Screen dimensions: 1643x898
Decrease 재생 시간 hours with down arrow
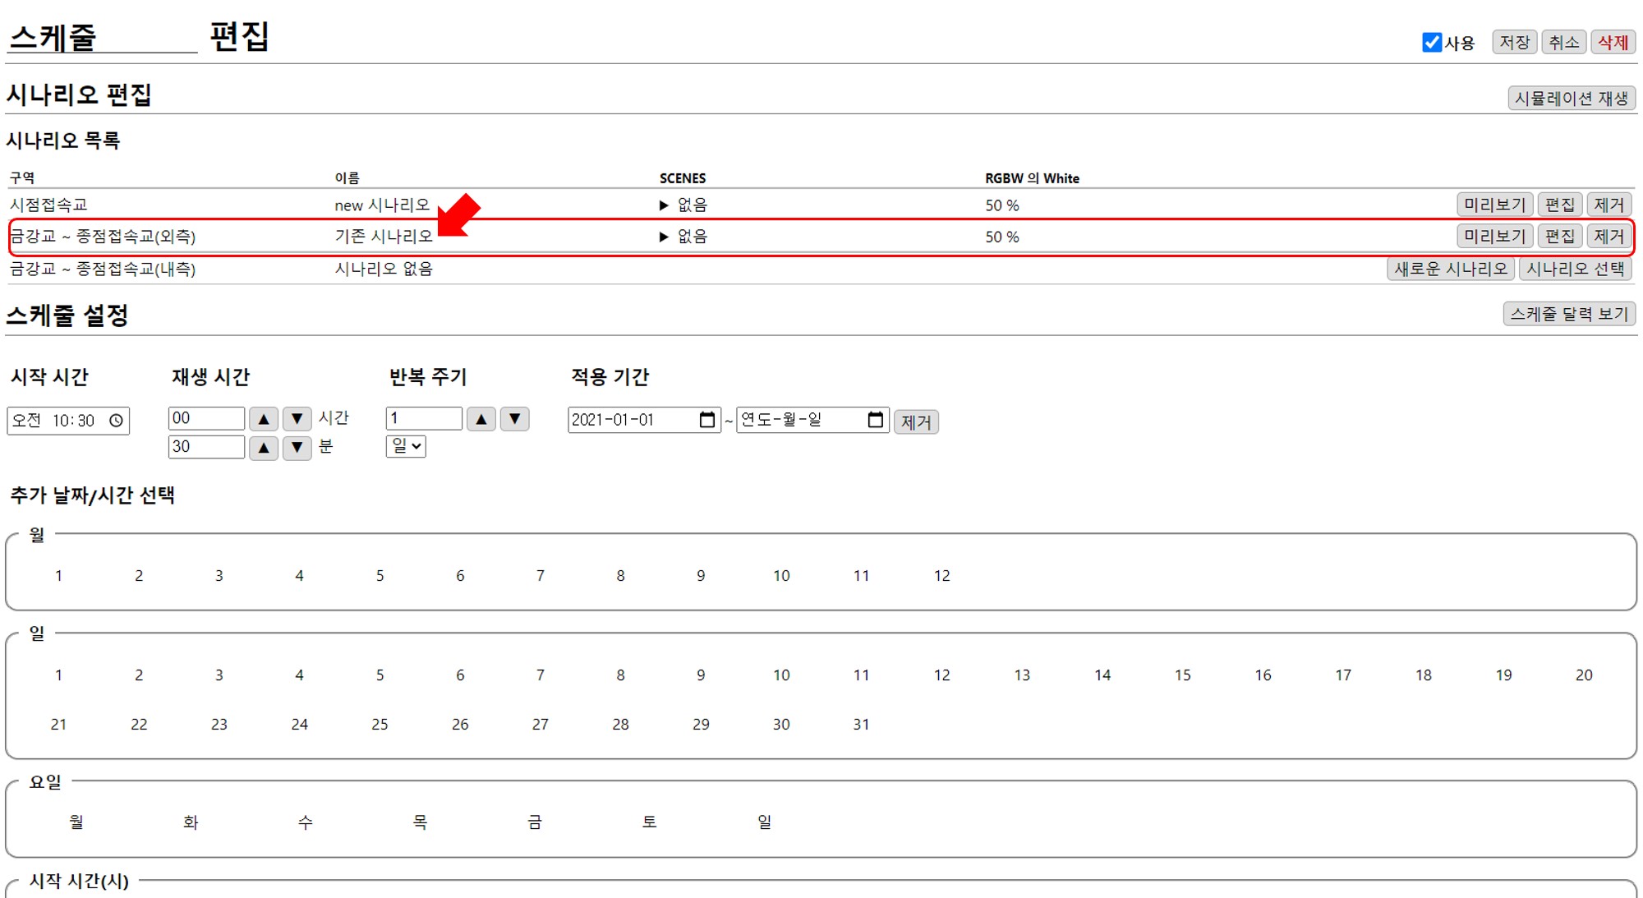click(x=297, y=419)
